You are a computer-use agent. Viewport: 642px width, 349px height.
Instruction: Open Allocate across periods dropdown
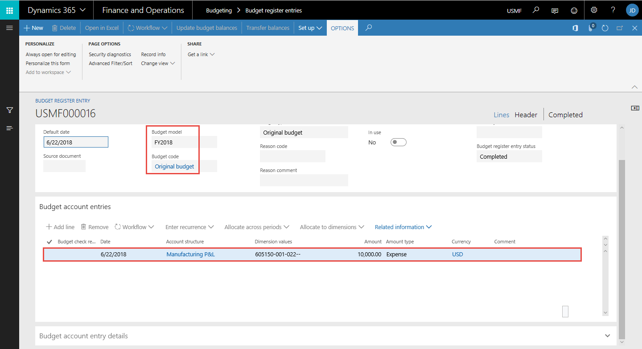[x=257, y=227]
